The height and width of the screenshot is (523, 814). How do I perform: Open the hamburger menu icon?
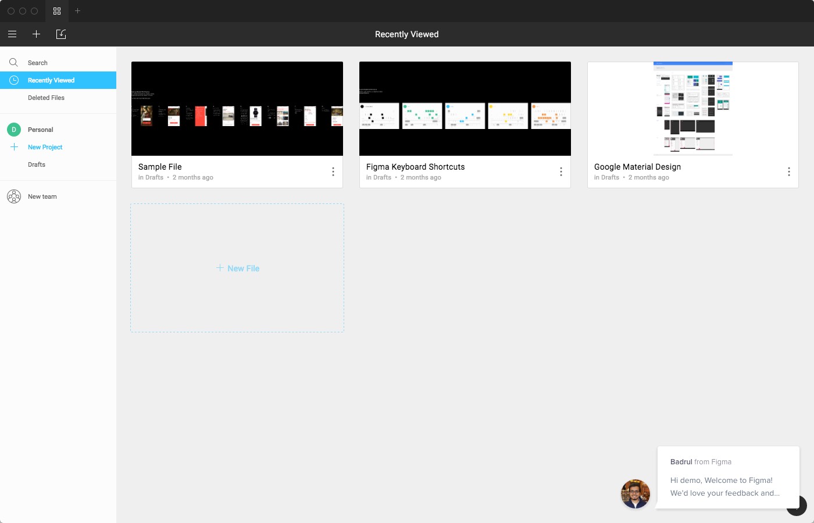tap(12, 34)
